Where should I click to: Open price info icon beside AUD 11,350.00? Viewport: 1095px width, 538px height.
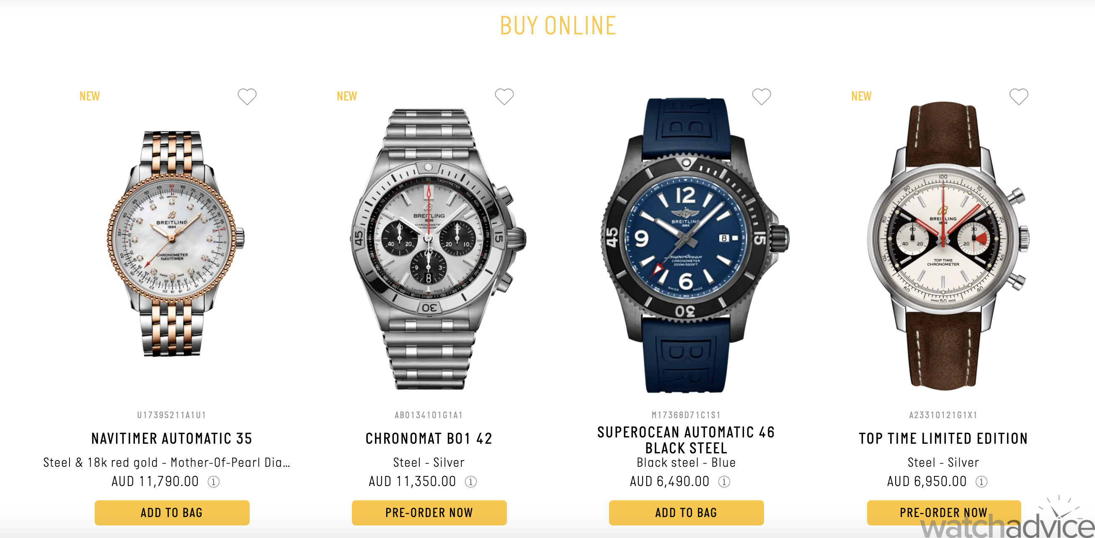[470, 481]
